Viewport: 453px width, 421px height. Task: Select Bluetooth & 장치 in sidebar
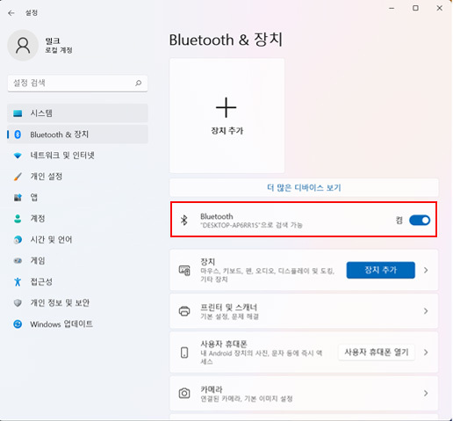click(x=77, y=134)
